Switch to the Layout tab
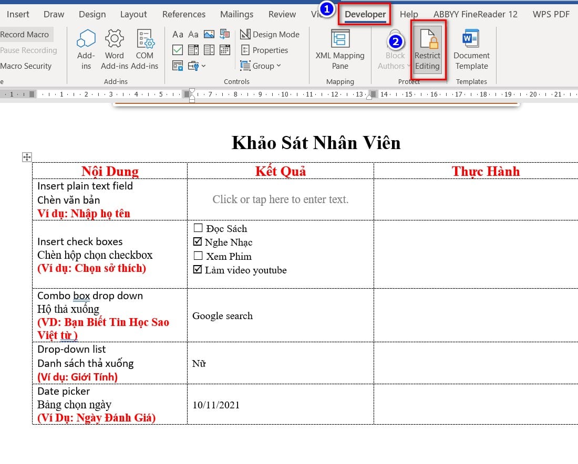This screenshot has height=464, width=578. pos(133,14)
